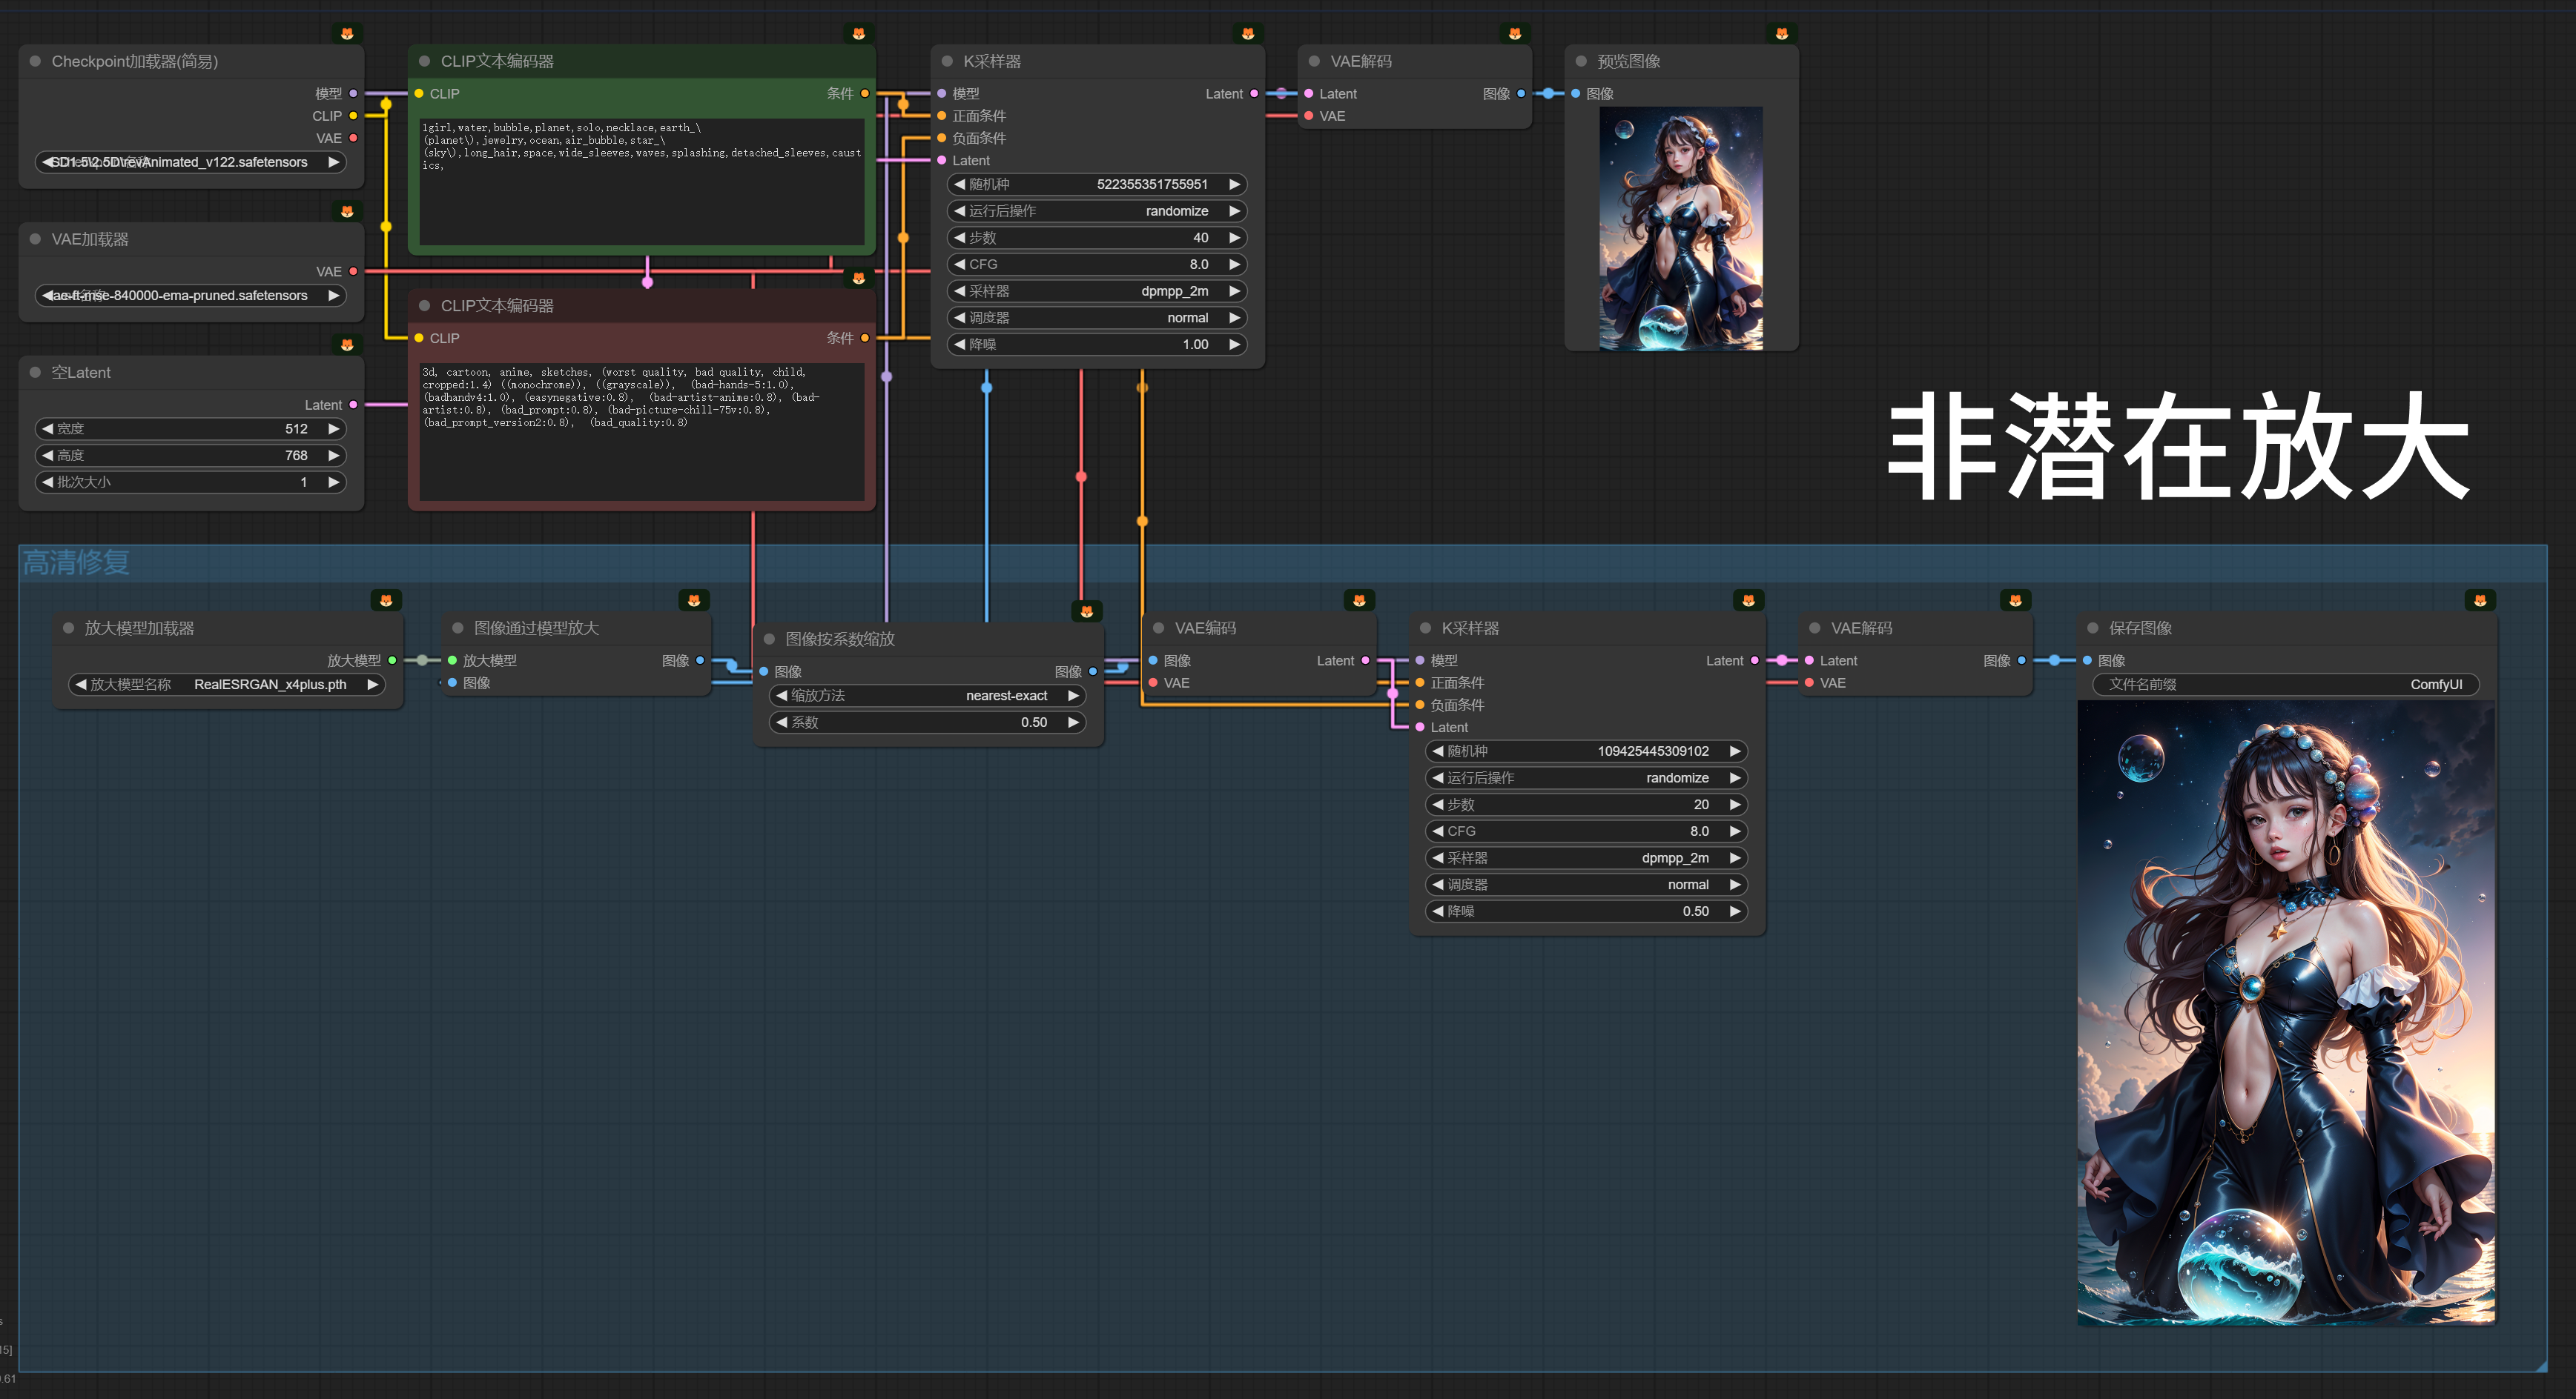Open the DreamAnimated_v122.safetensors checkpoint dropdown
This screenshot has width=2576, height=1399.
(190, 162)
